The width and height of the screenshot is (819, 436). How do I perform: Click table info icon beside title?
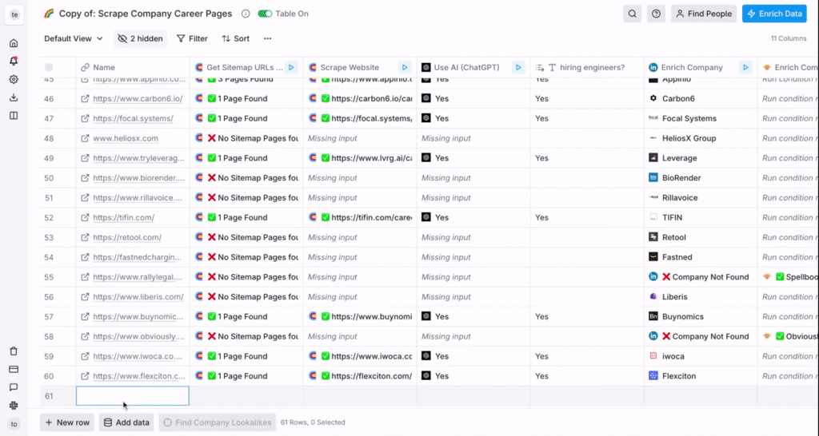point(246,14)
